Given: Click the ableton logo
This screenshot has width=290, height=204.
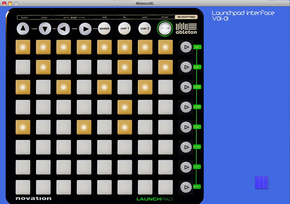Looking at the screenshot, I should 186,28.
